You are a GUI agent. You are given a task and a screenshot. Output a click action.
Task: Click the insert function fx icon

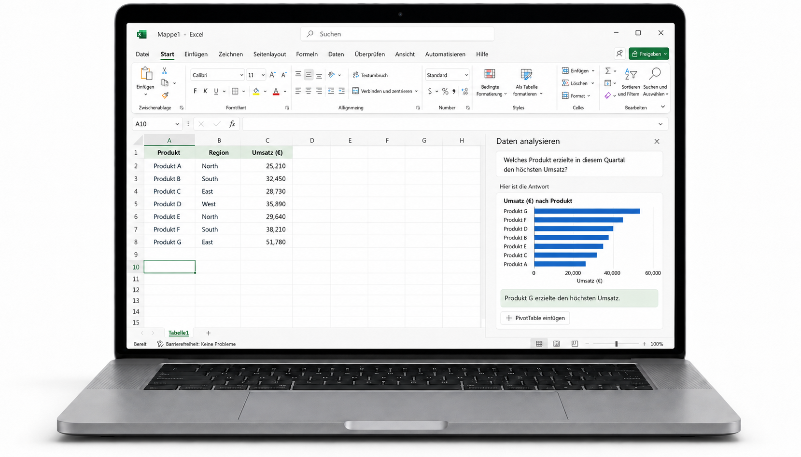click(232, 124)
